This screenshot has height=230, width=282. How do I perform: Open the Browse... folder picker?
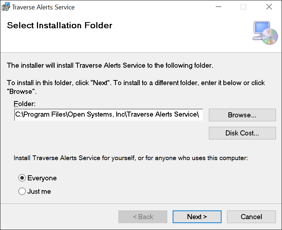coord(242,115)
